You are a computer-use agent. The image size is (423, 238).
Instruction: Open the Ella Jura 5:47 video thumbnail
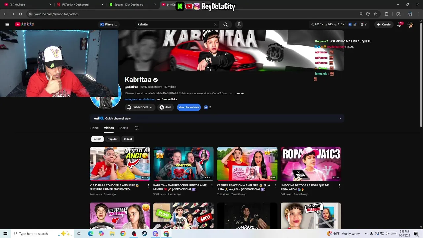[247, 164]
